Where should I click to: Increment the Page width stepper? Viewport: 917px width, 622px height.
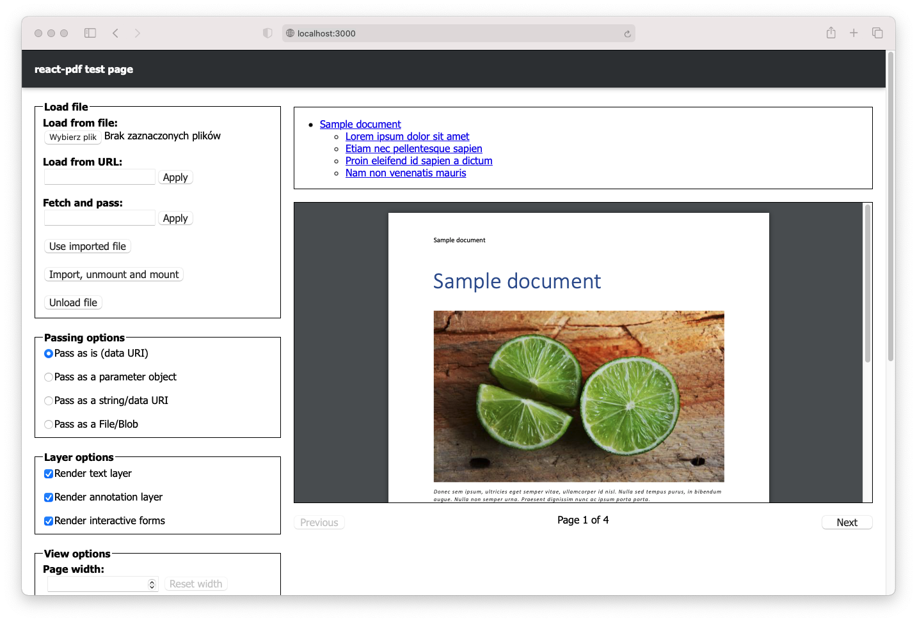click(152, 580)
